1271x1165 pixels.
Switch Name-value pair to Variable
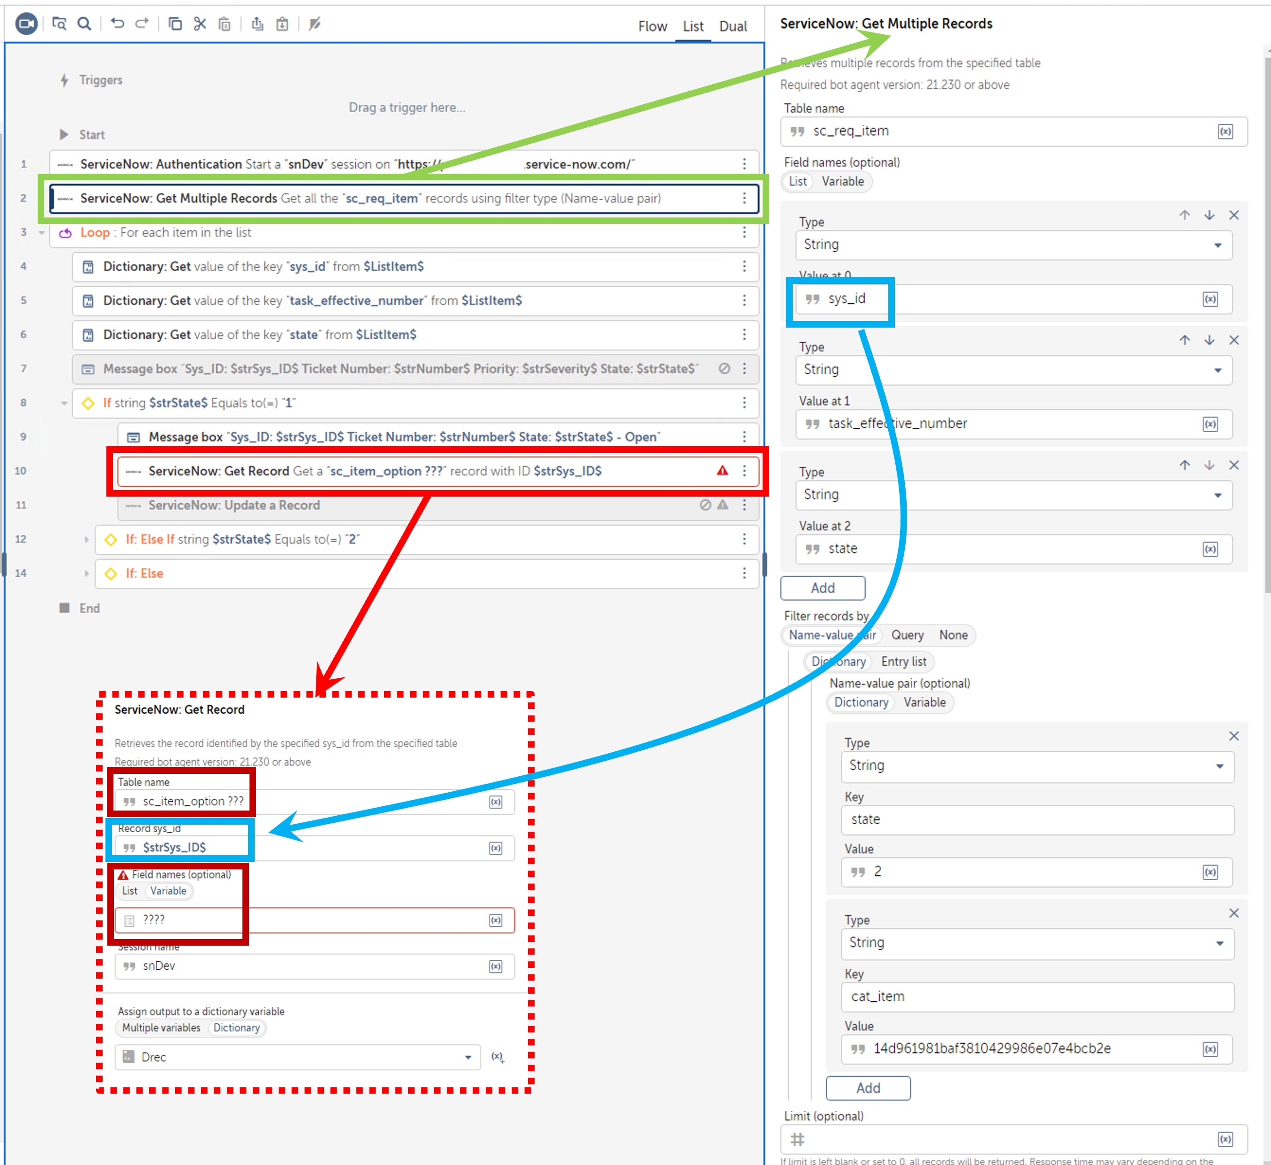pos(925,702)
